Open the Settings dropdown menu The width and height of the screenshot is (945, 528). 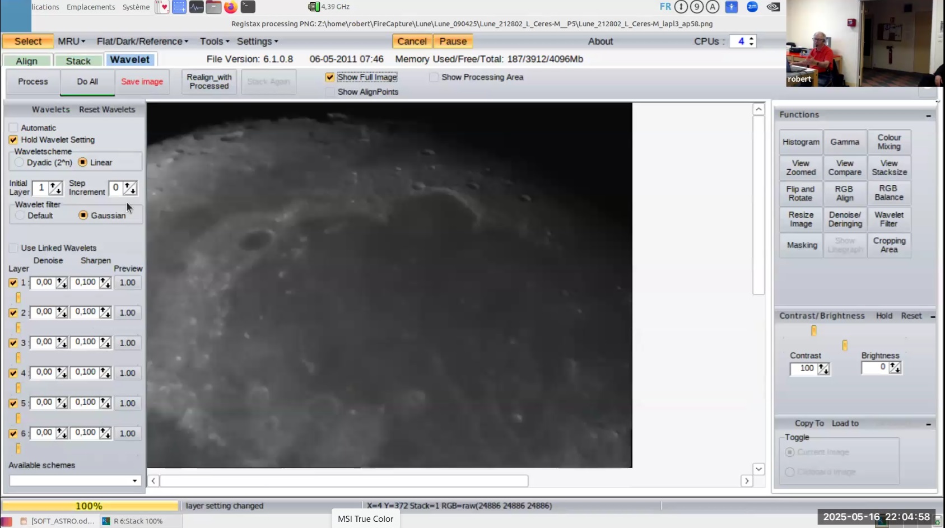pyautogui.click(x=257, y=41)
